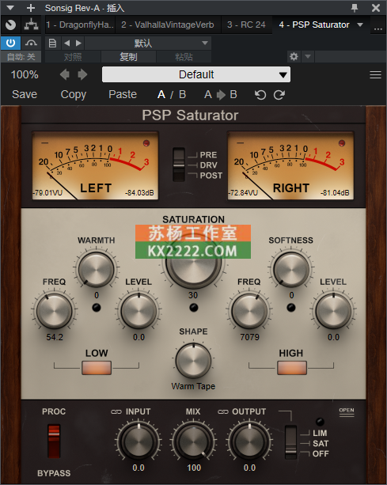387x485 pixels.
Task: Flip the PRE/DRV/POST meter switch
Action: point(179,165)
